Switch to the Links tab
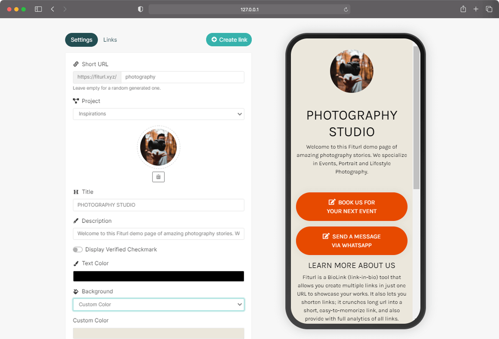Image resolution: width=499 pixels, height=339 pixels. [110, 40]
